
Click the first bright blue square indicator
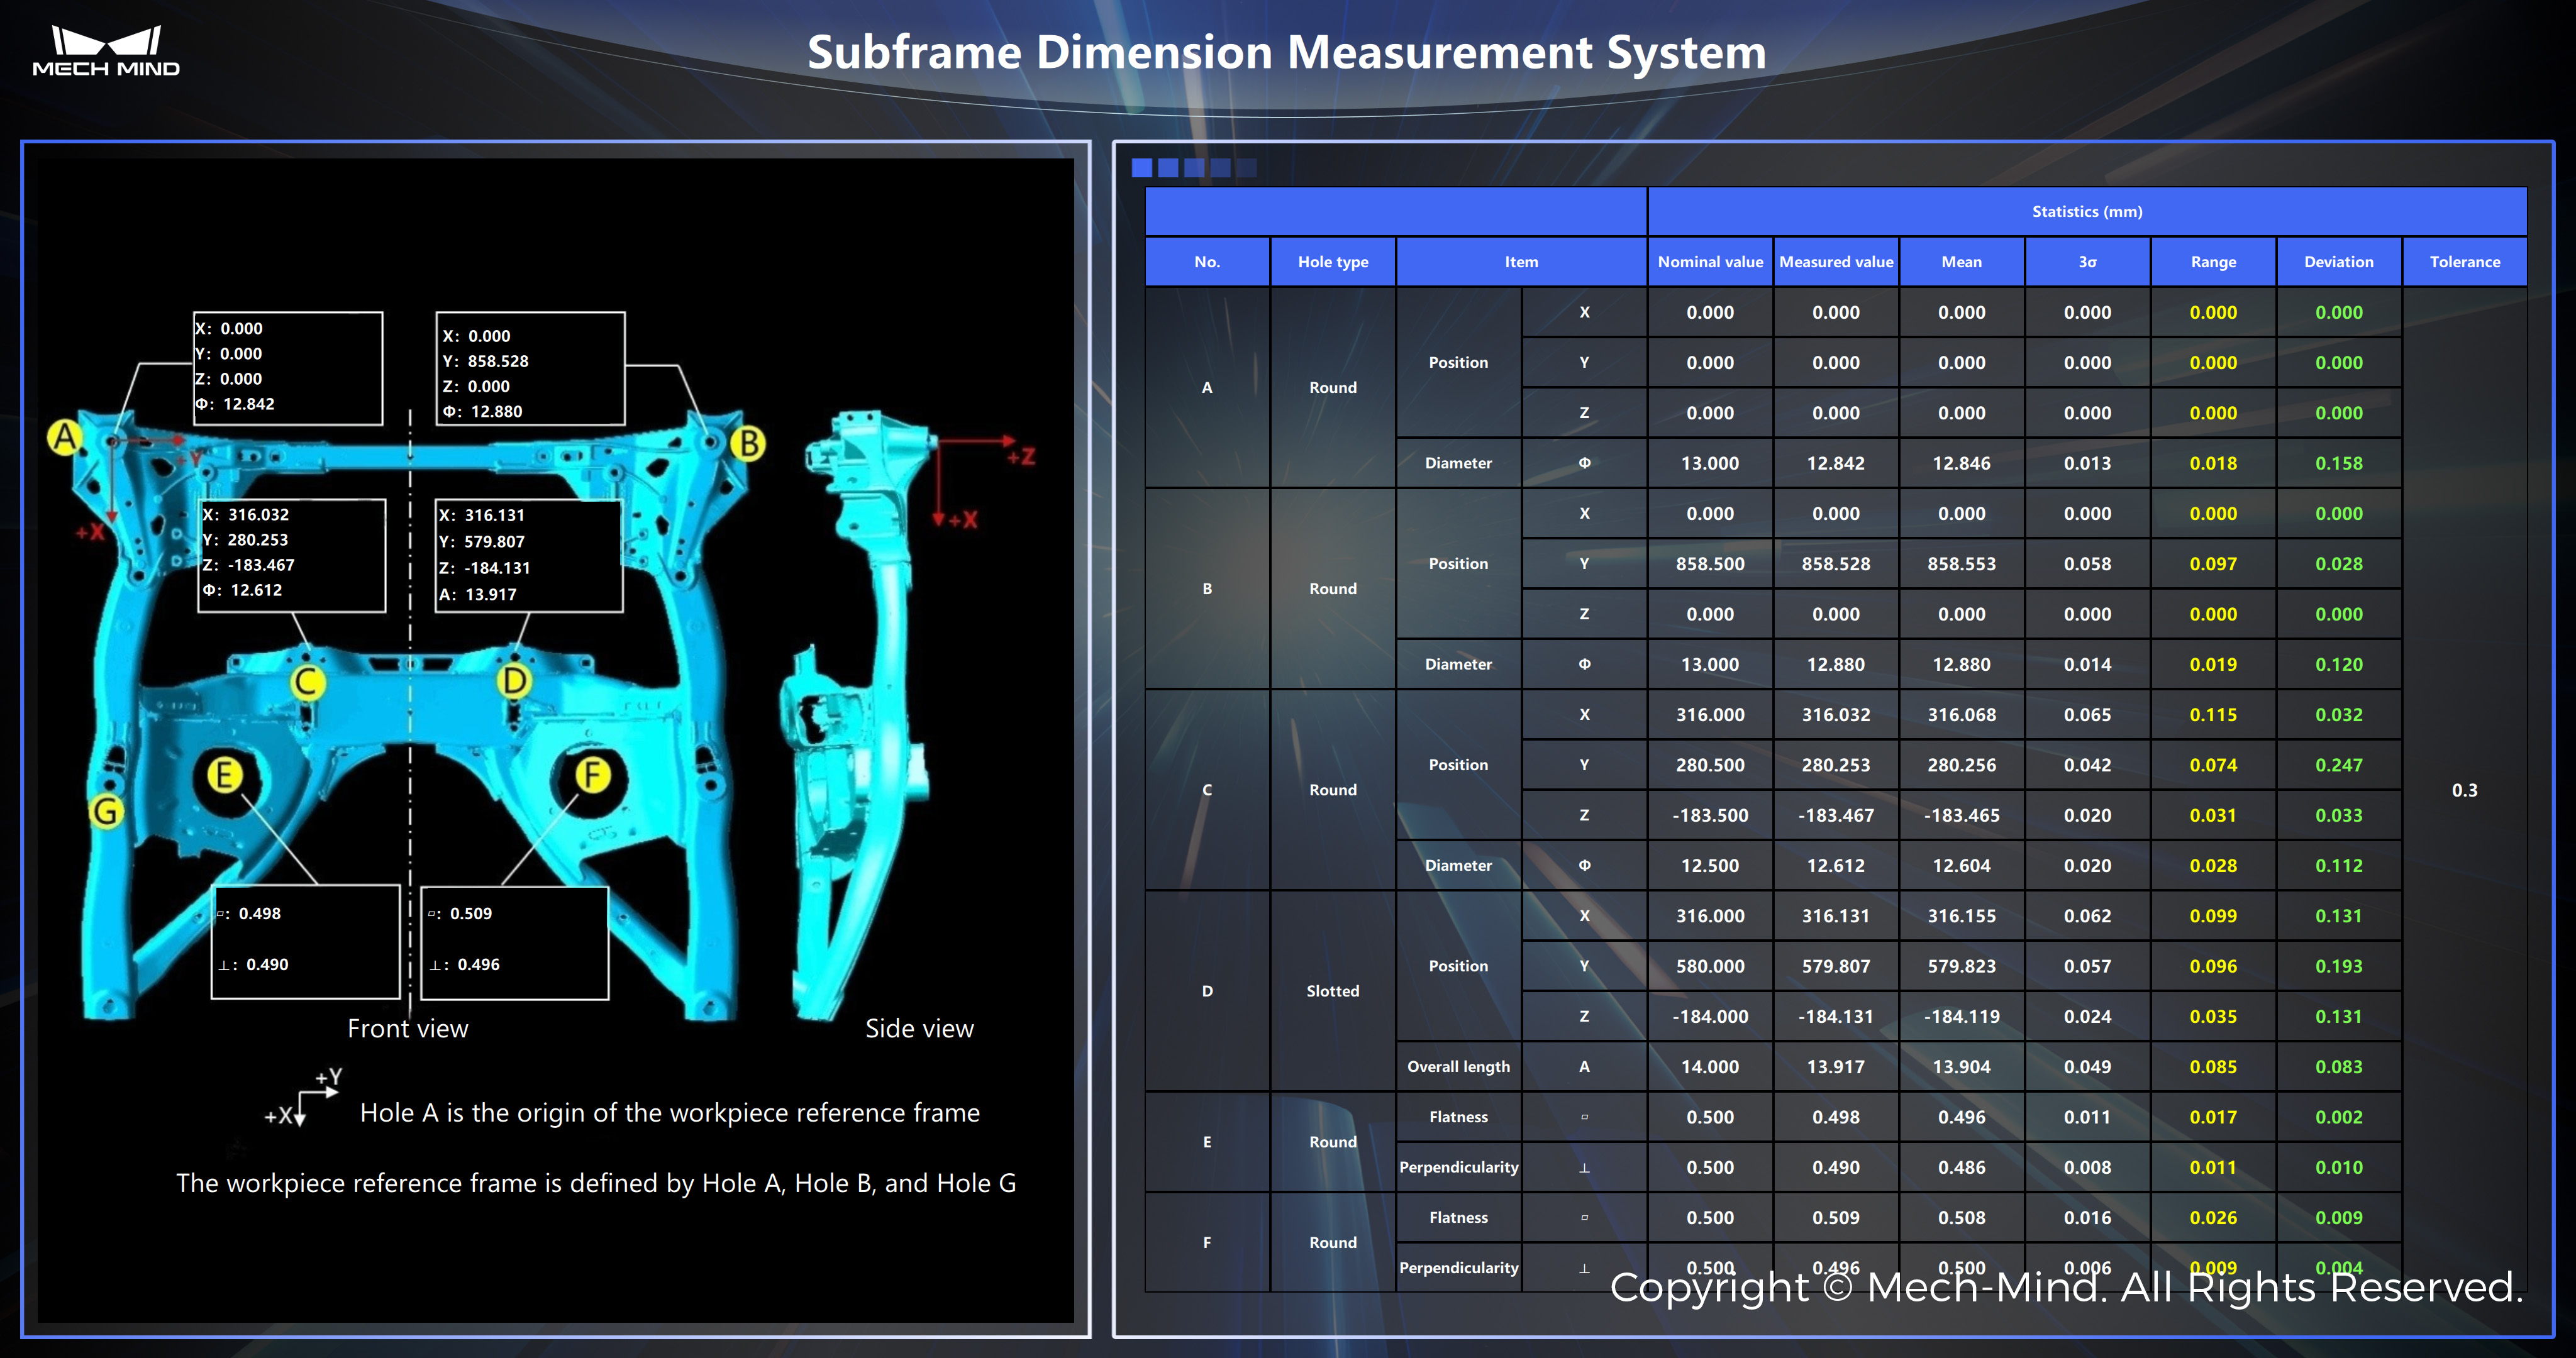[x=1141, y=168]
